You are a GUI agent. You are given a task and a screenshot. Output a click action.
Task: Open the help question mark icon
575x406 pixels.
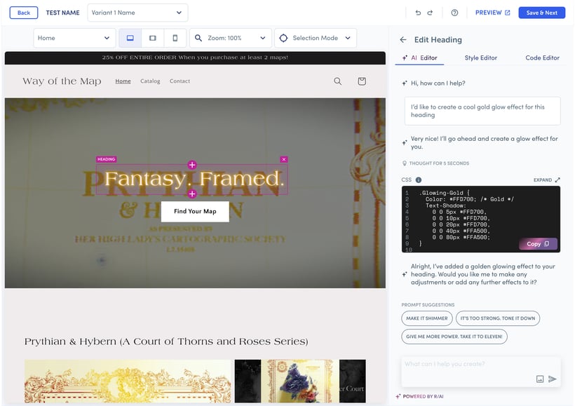pyautogui.click(x=454, y=13)
